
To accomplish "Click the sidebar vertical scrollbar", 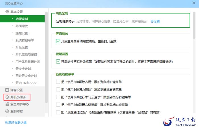I will 46,57.
